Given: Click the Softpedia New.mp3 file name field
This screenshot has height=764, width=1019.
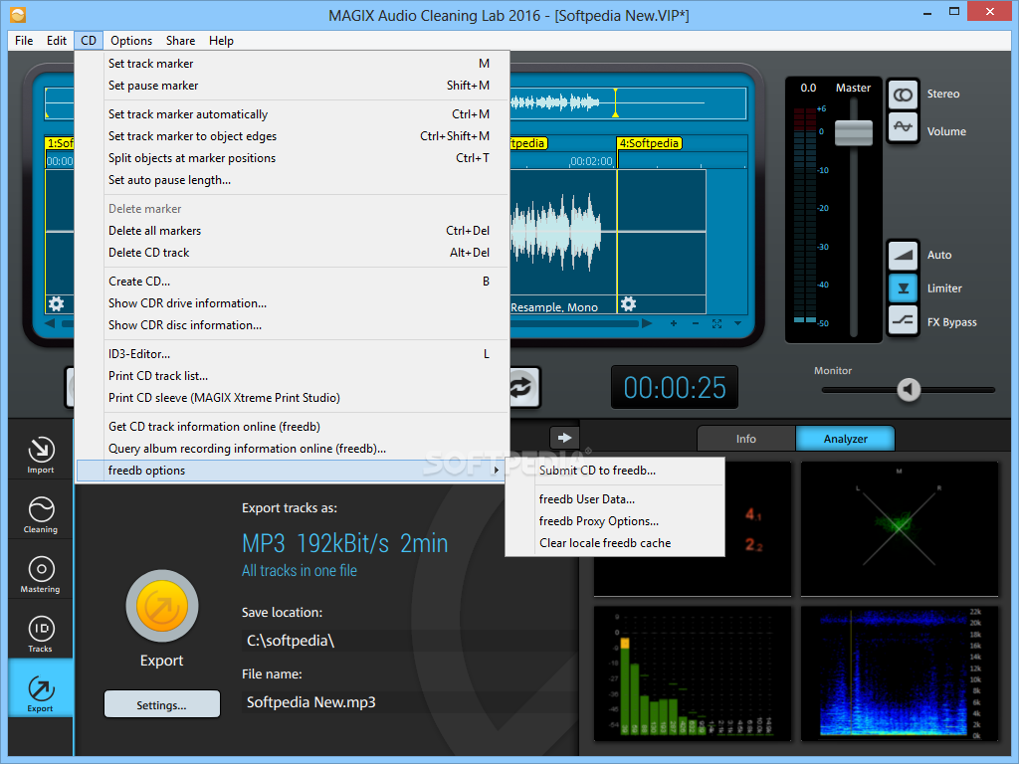Looking at the screenshot, I should pos(409,702).
